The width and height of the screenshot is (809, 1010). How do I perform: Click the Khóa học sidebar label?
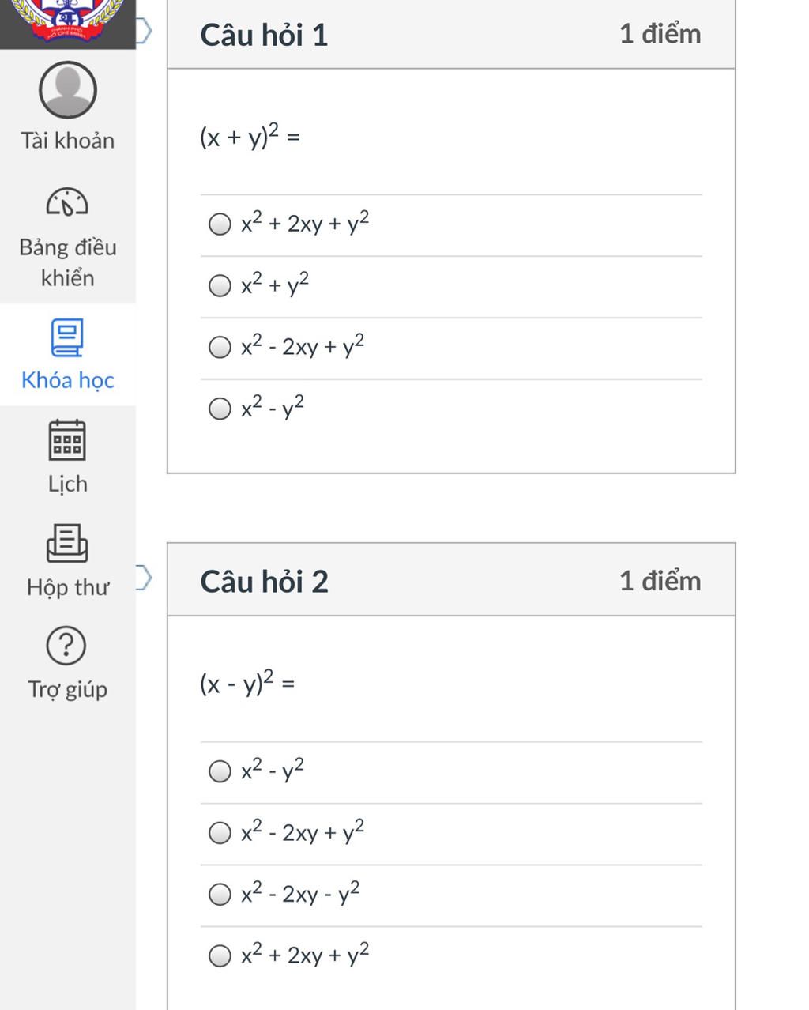click(68, 380)
